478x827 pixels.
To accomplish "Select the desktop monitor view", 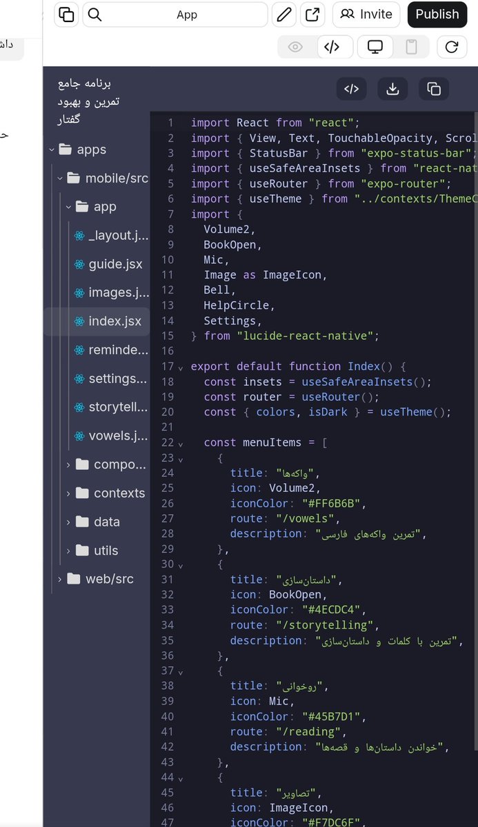I will 375,47.
